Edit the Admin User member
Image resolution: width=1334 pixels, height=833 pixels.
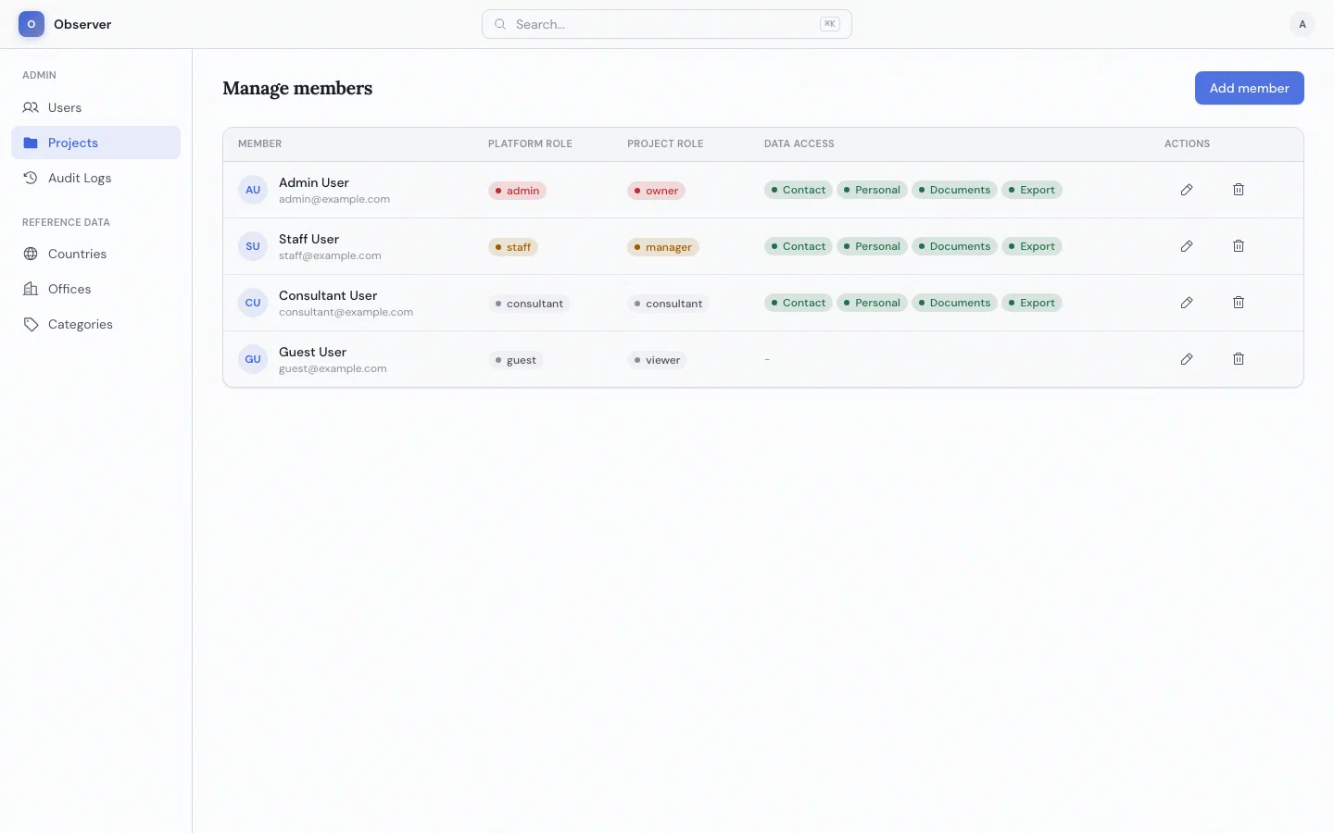click(x=1187, y=190)
